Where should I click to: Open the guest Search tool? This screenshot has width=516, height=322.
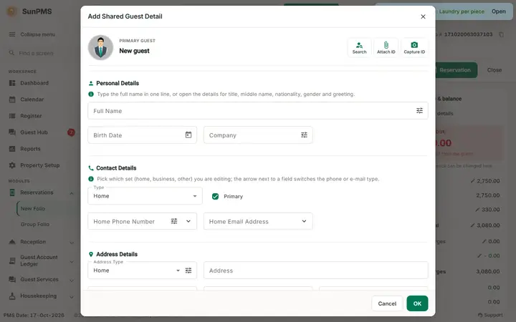click(359, 48)
